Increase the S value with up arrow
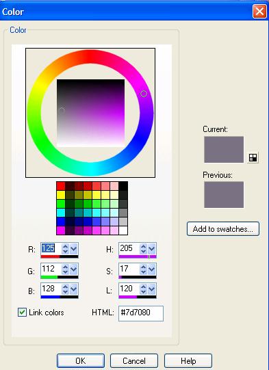This screenshot has width=269, height=370. (x=143, y=267)
